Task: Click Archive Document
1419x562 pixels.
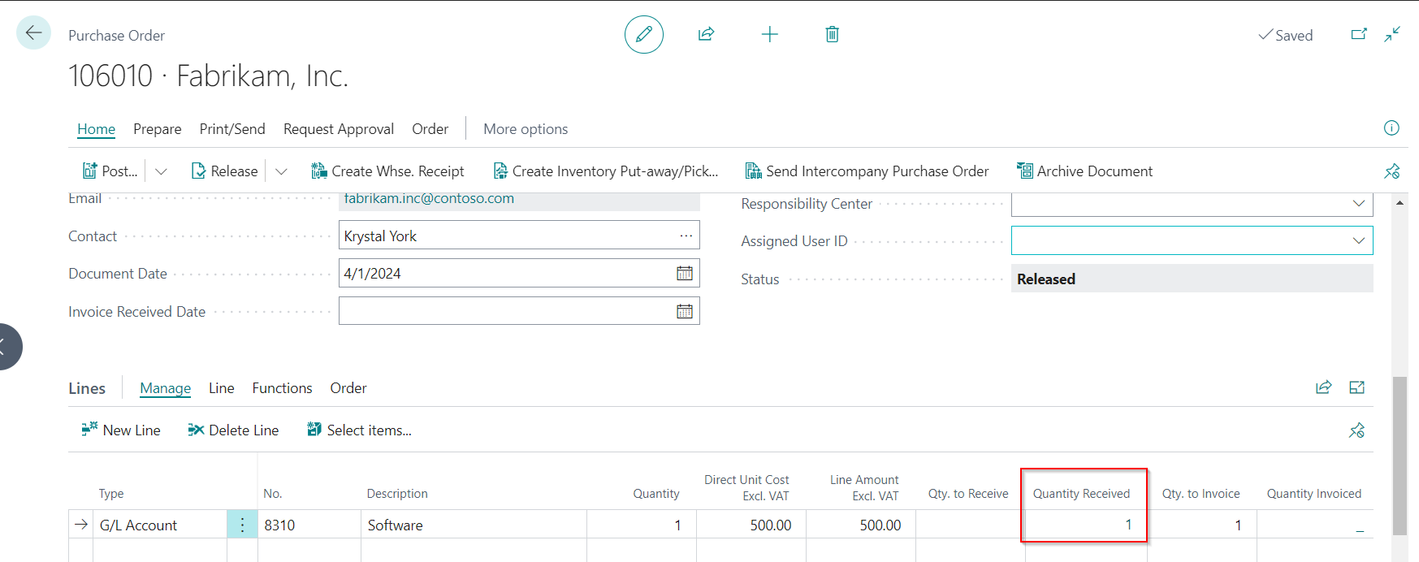Action: (x=1084, y=171)
